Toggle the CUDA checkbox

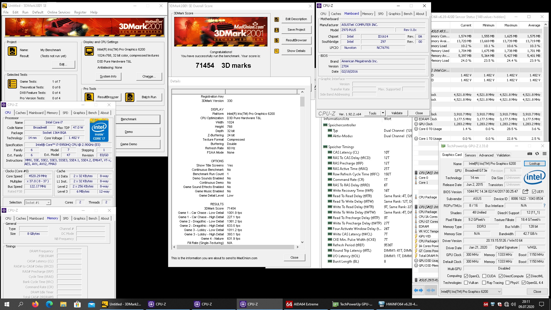484,276
